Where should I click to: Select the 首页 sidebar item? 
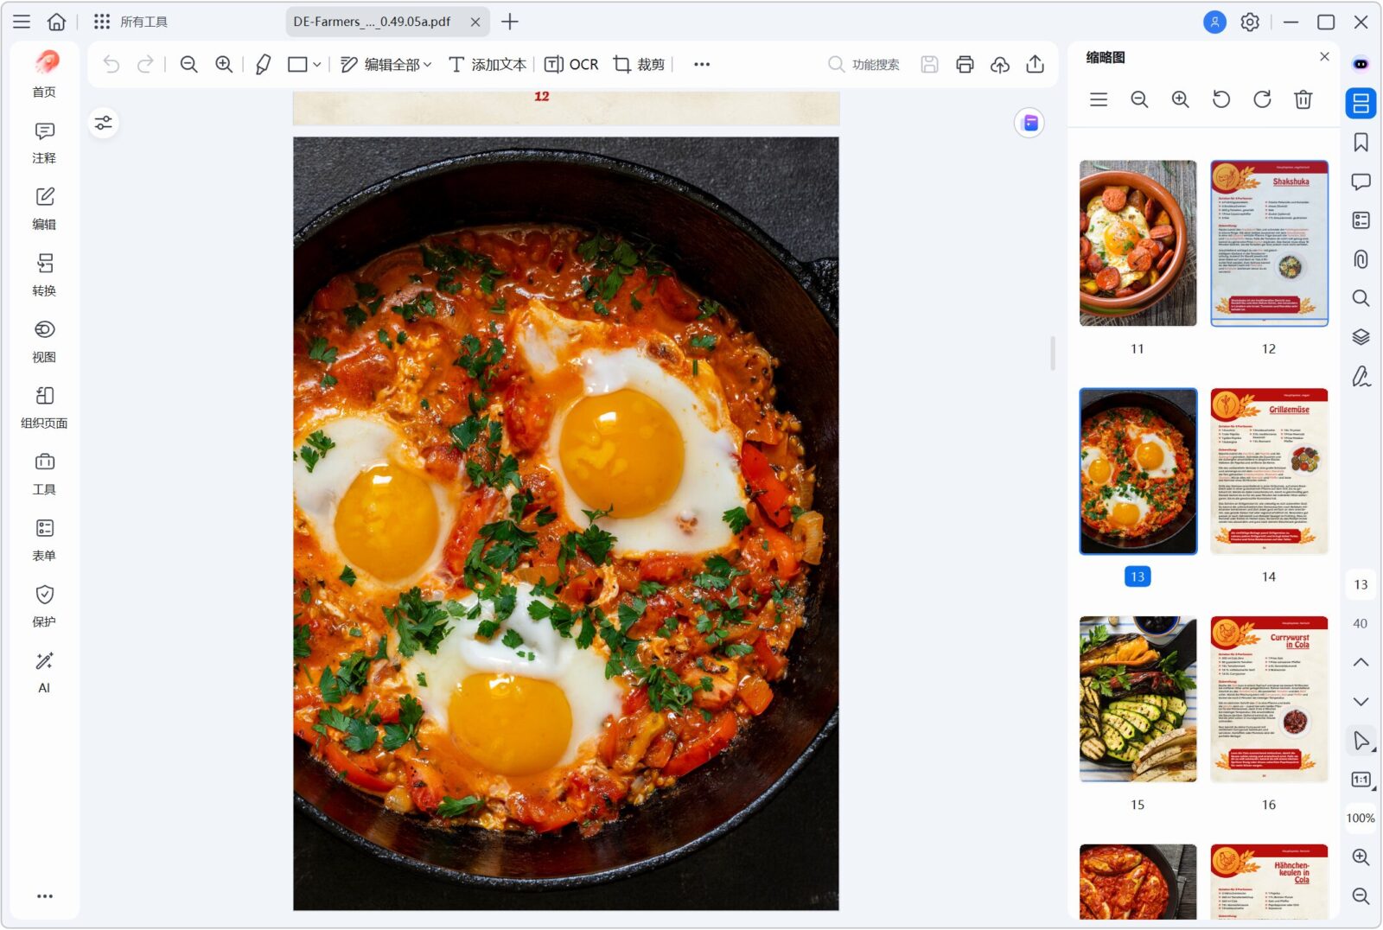point(44,74)
